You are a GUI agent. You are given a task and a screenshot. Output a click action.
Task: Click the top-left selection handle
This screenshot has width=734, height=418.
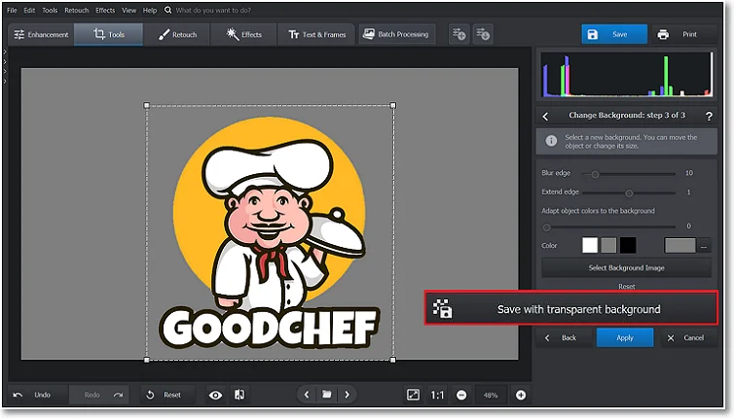(x=147, y=106)
